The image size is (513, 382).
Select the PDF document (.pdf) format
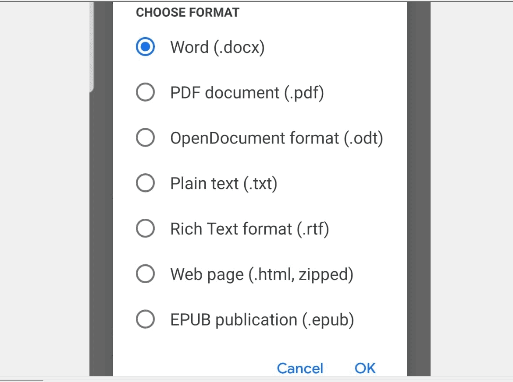(x=145, y=92)
